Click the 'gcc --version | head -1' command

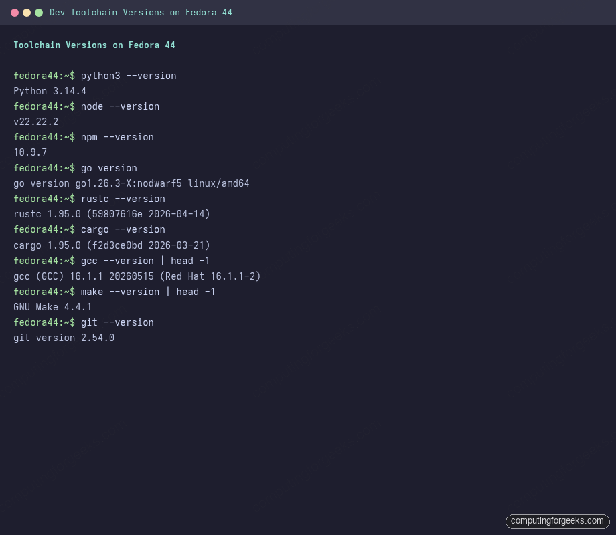(145, 261)
